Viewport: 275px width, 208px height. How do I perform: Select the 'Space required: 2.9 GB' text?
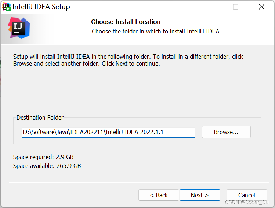click(43, 157)
